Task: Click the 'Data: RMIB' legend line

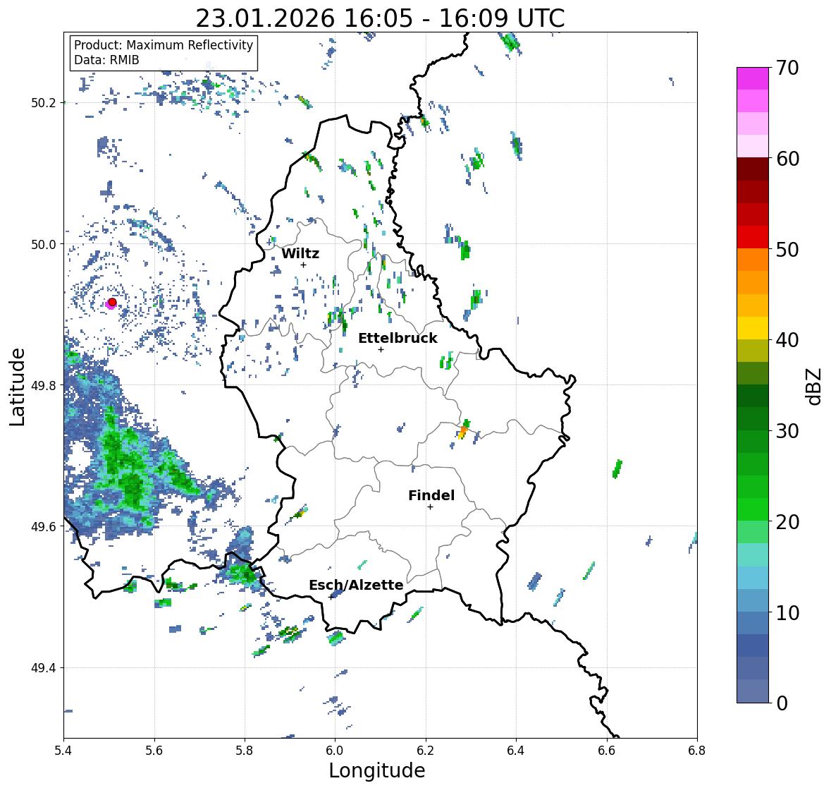Action: [106, 60]
